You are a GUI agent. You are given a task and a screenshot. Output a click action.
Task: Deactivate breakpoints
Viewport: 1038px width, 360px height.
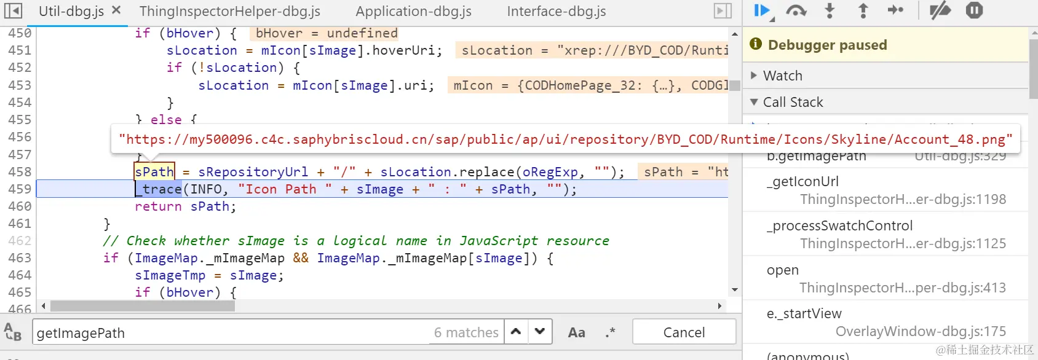[940, 10]
